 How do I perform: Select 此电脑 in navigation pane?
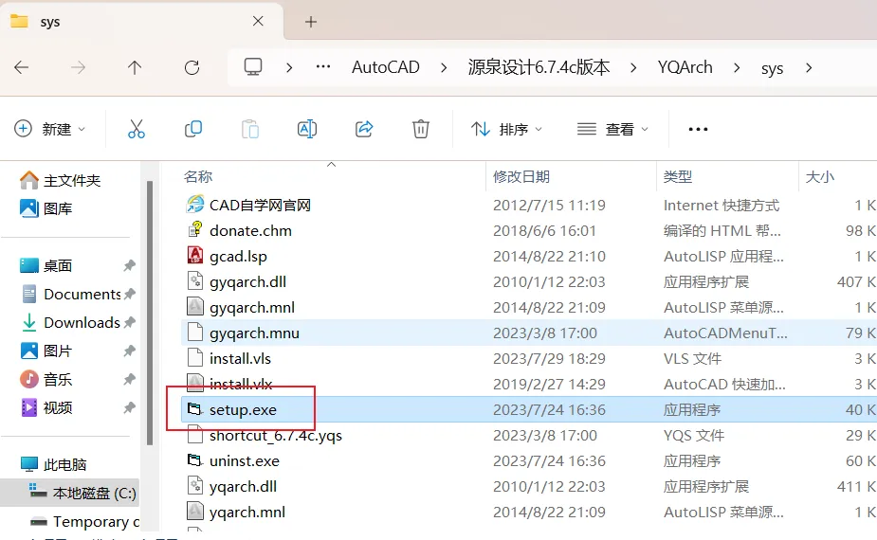click(54, 464)
